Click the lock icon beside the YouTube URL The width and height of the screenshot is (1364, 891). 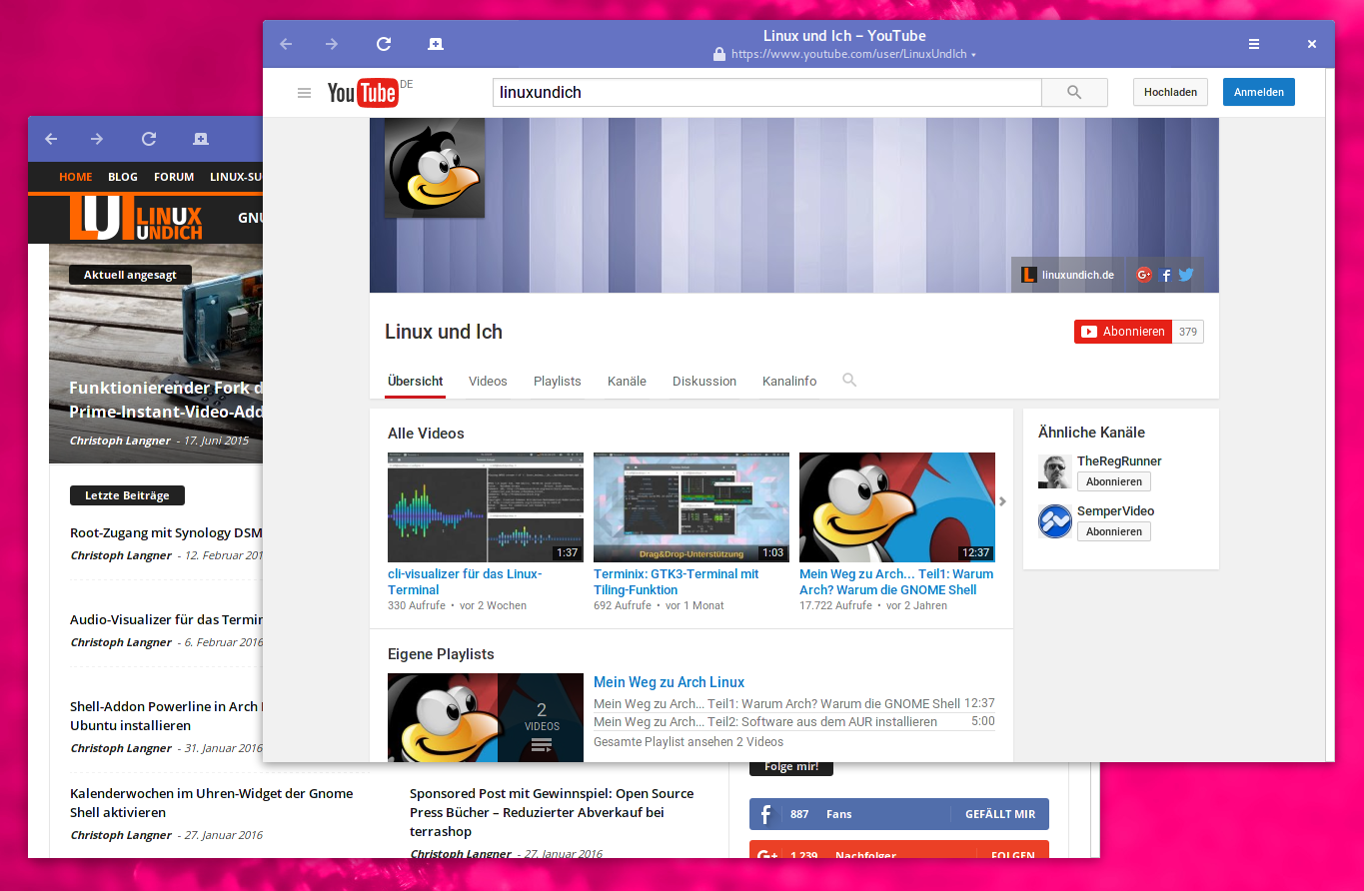719,54
